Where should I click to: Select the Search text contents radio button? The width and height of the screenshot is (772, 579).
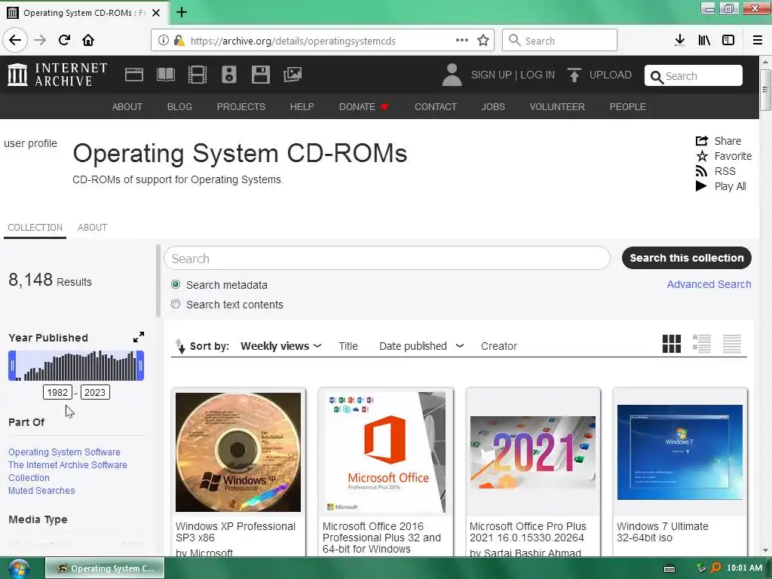point(176,305)
